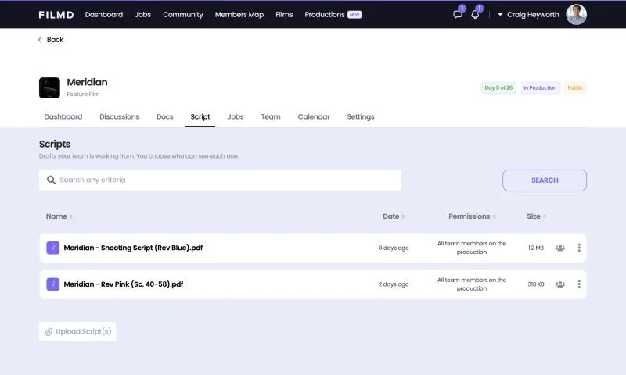This screenshot has height=375, width=626.
Task: Open Productions in the top navigation
Action: coord(325,15)
